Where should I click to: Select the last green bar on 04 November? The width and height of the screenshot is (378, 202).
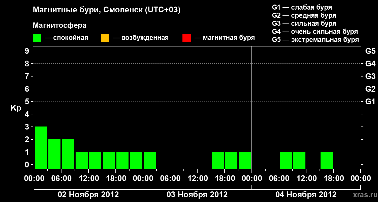click(x=327, y=160)
